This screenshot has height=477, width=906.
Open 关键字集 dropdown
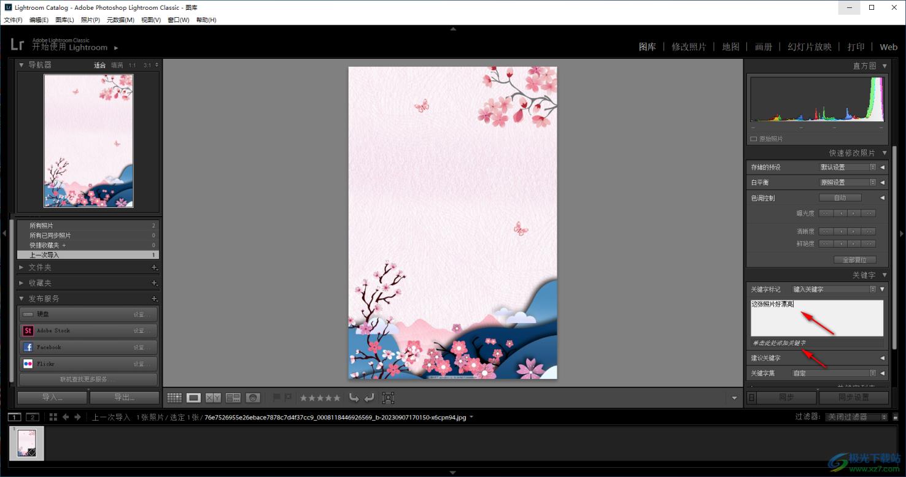[x=834, y=373]
